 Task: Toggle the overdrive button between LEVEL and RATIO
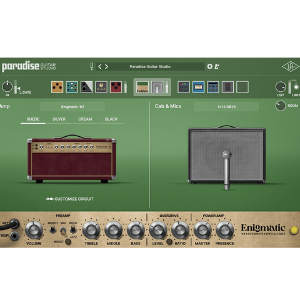[x=169, y=242]
